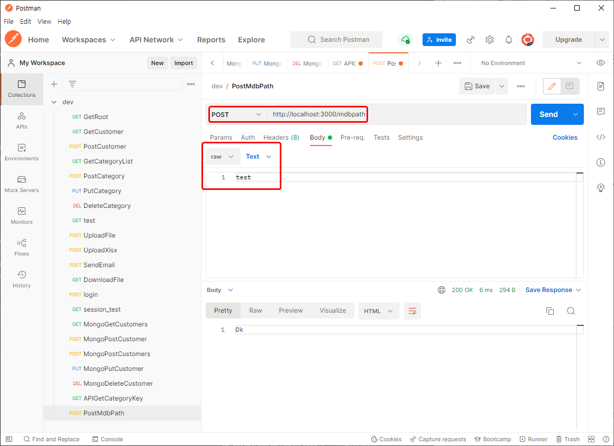
Task: Click the Search Postman field
Action: tap(336, 40)
